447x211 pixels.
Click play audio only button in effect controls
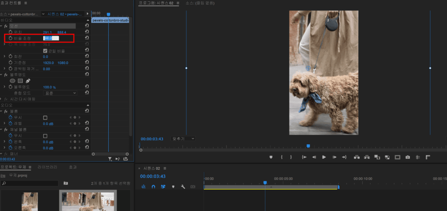click(x=118, y=159)
